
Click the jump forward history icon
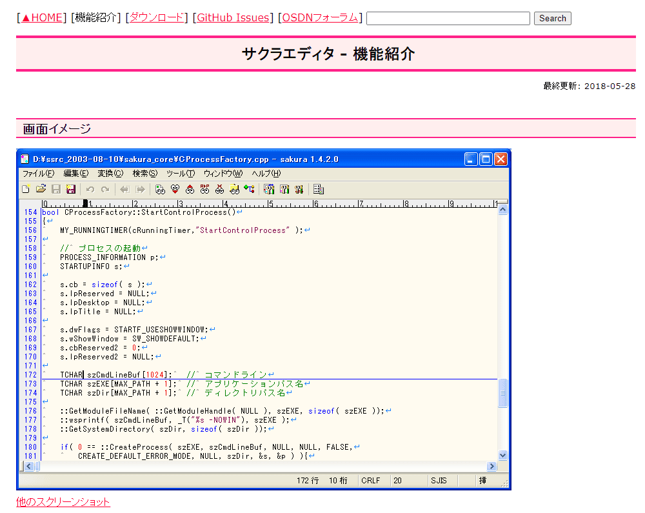pyautogui.click(x=140, y=189)
